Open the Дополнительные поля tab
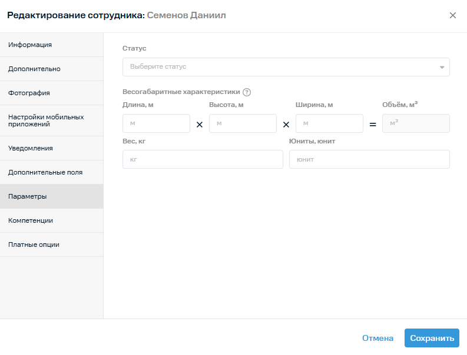The height and width of the screenshot is (355, 467). pos(51,172)
